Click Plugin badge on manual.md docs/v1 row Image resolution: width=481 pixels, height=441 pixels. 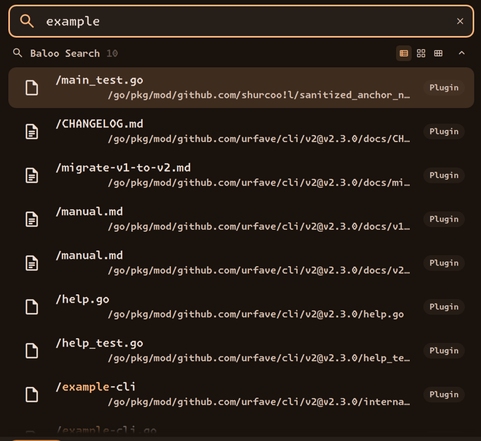(x=444, y=219)
